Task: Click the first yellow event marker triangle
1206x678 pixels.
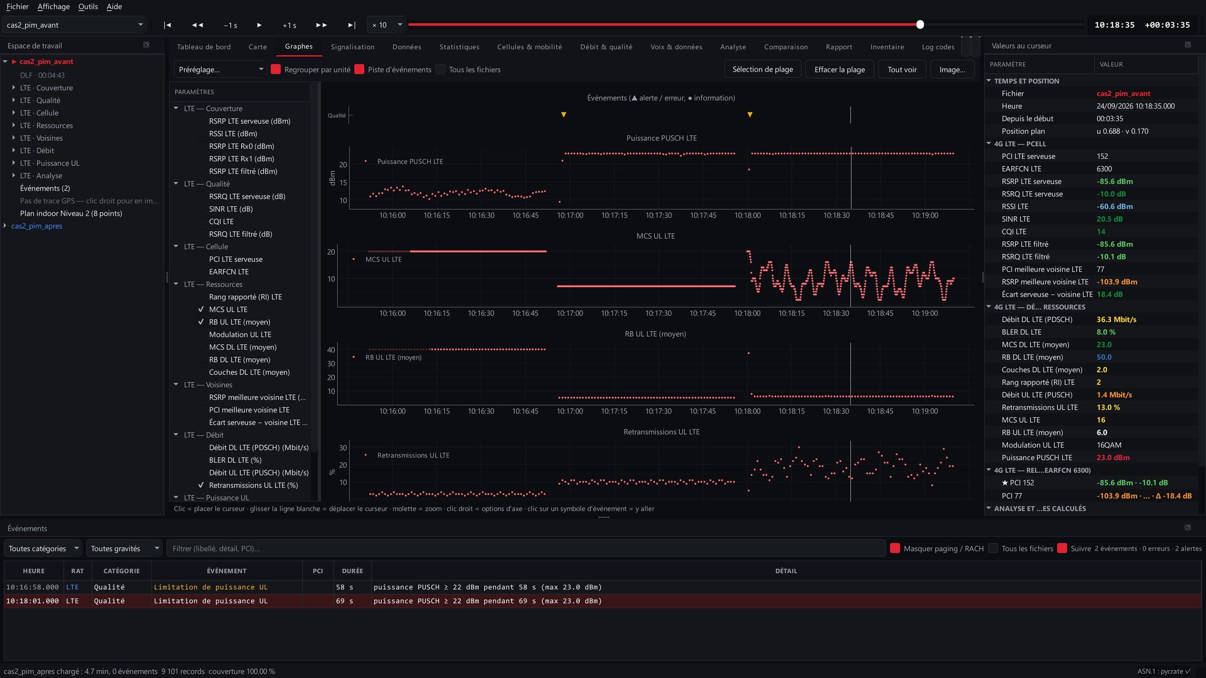Action: click(563, 114)
